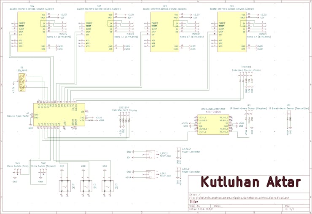Select the Nema 17 text under Motor4
This screenshot has height=214, width=312.
[x=59, y=37]
